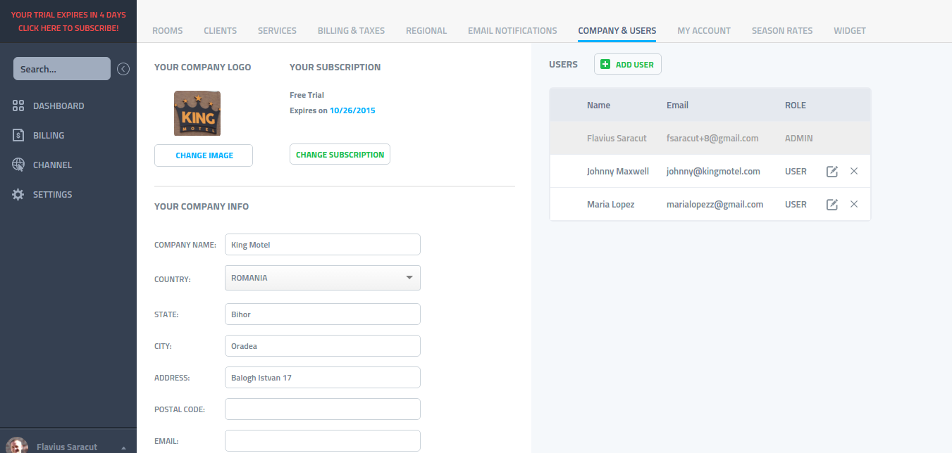Remove user Maria Lopez
The height and width of the screenshot is (453, 952).
854,205
